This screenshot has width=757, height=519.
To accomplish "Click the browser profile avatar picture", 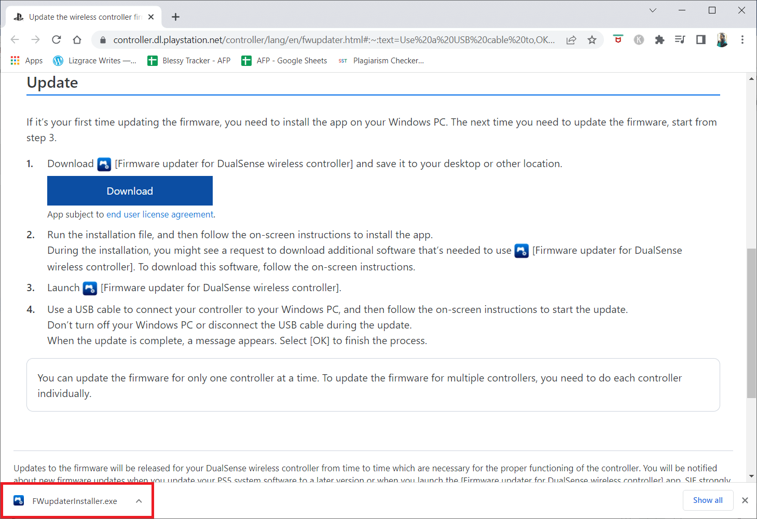I will click(x=722, y=39).
